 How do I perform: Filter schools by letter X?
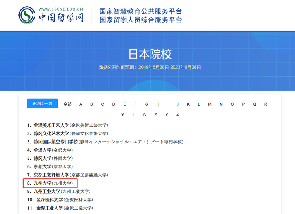156,114
